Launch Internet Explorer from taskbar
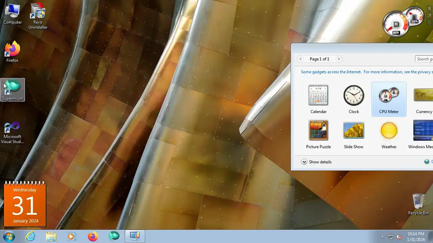Image resolution: width=433 pixels, height=243 pixels. 30,236
